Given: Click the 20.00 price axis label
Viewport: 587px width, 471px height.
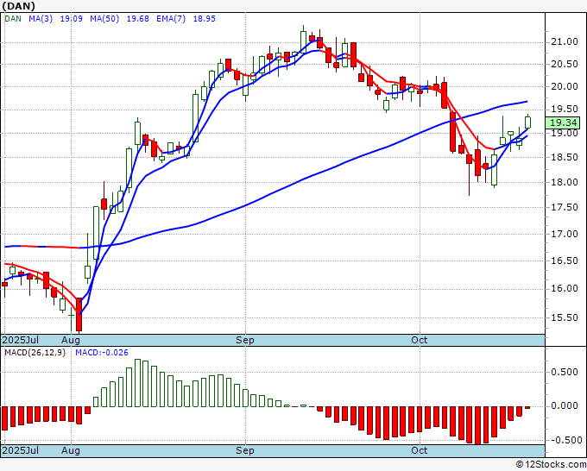Looking at the screenshot, I should click(x=565, y=86).
